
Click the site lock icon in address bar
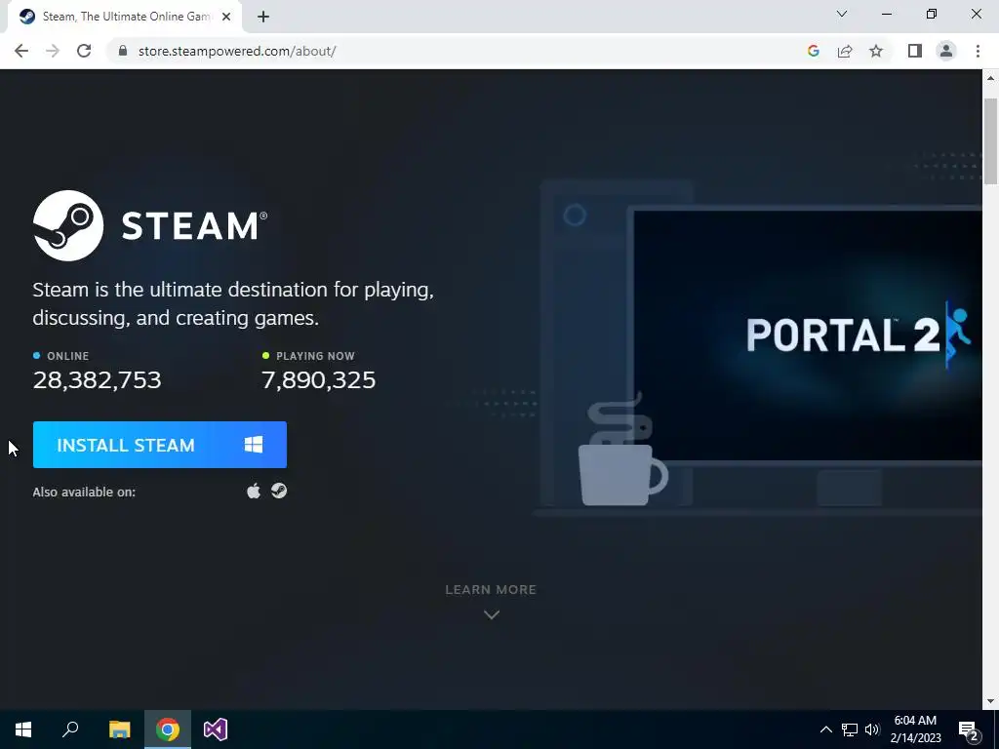[x=123, y=51]
